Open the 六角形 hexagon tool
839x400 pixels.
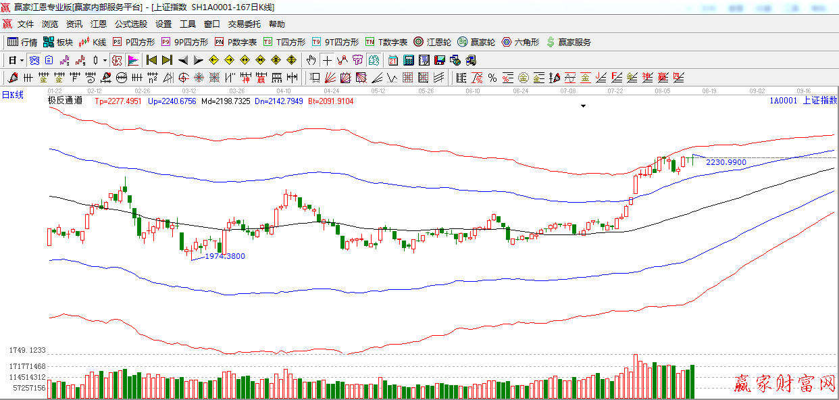(x=520, y=42)
